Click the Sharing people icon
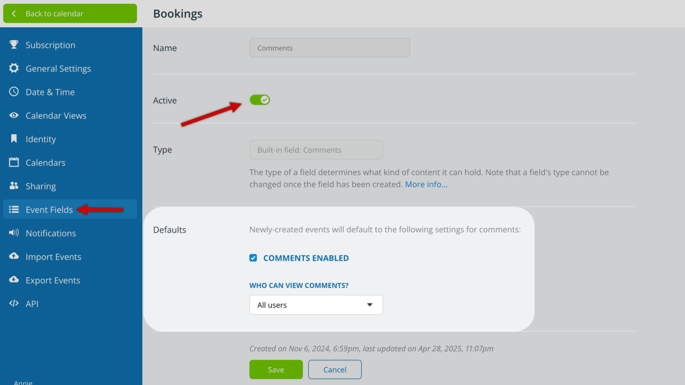 click(x=13, y=186)
